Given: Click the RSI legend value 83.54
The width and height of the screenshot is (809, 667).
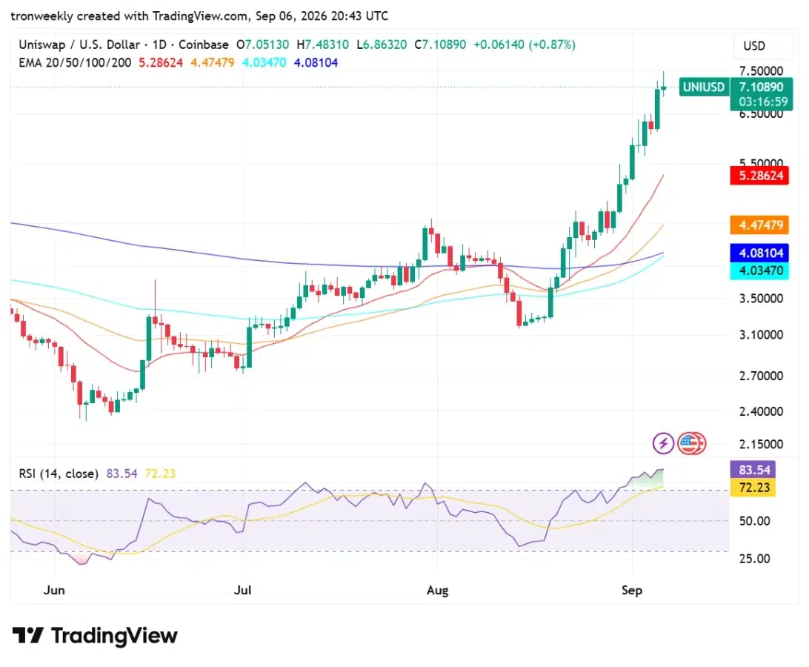Looking at the screenshot, I should click(121, 474).
